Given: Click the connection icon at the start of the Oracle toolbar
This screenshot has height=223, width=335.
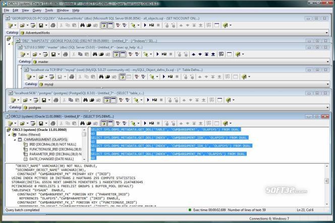Looking at the screenshot, I should 10,123.
